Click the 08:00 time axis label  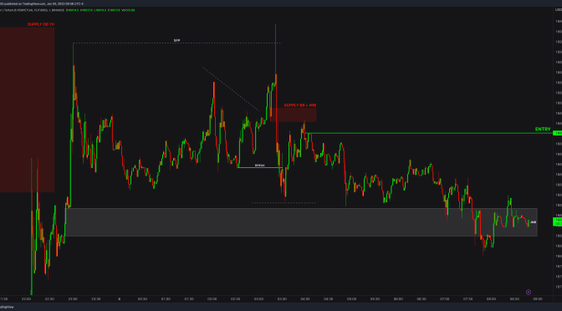click(x=491, y=298)
